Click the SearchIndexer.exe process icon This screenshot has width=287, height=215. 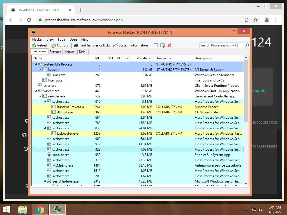[x=49, y=181]
